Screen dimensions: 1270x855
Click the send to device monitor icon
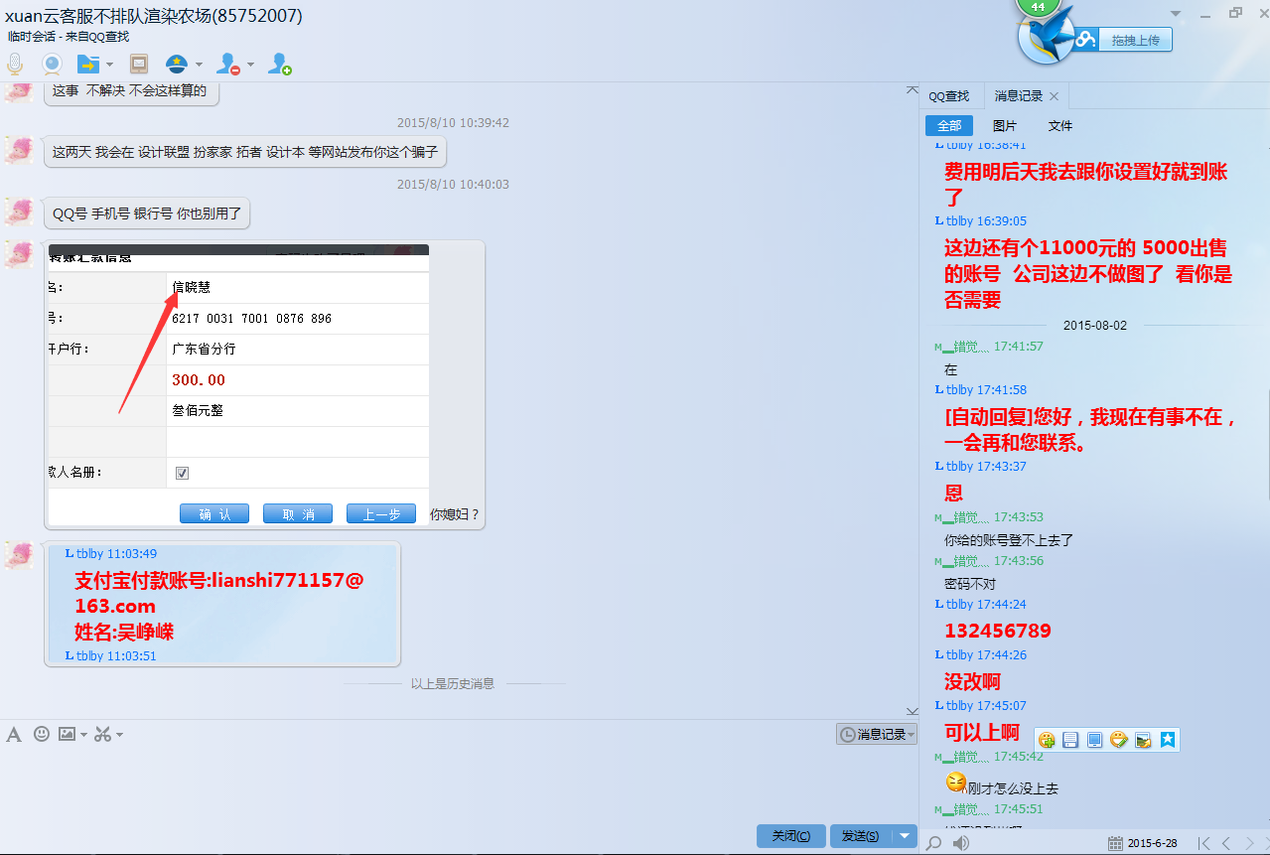[x=1094, y=740]
